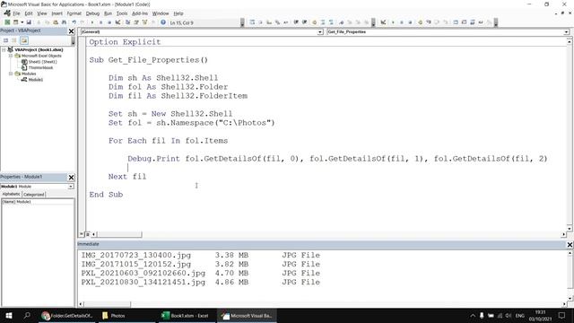The height and width of the screenshot is (323, 574).
Task: Click the List Properties/Methods icon in the Edit toolbar
Action: point(252,22)
